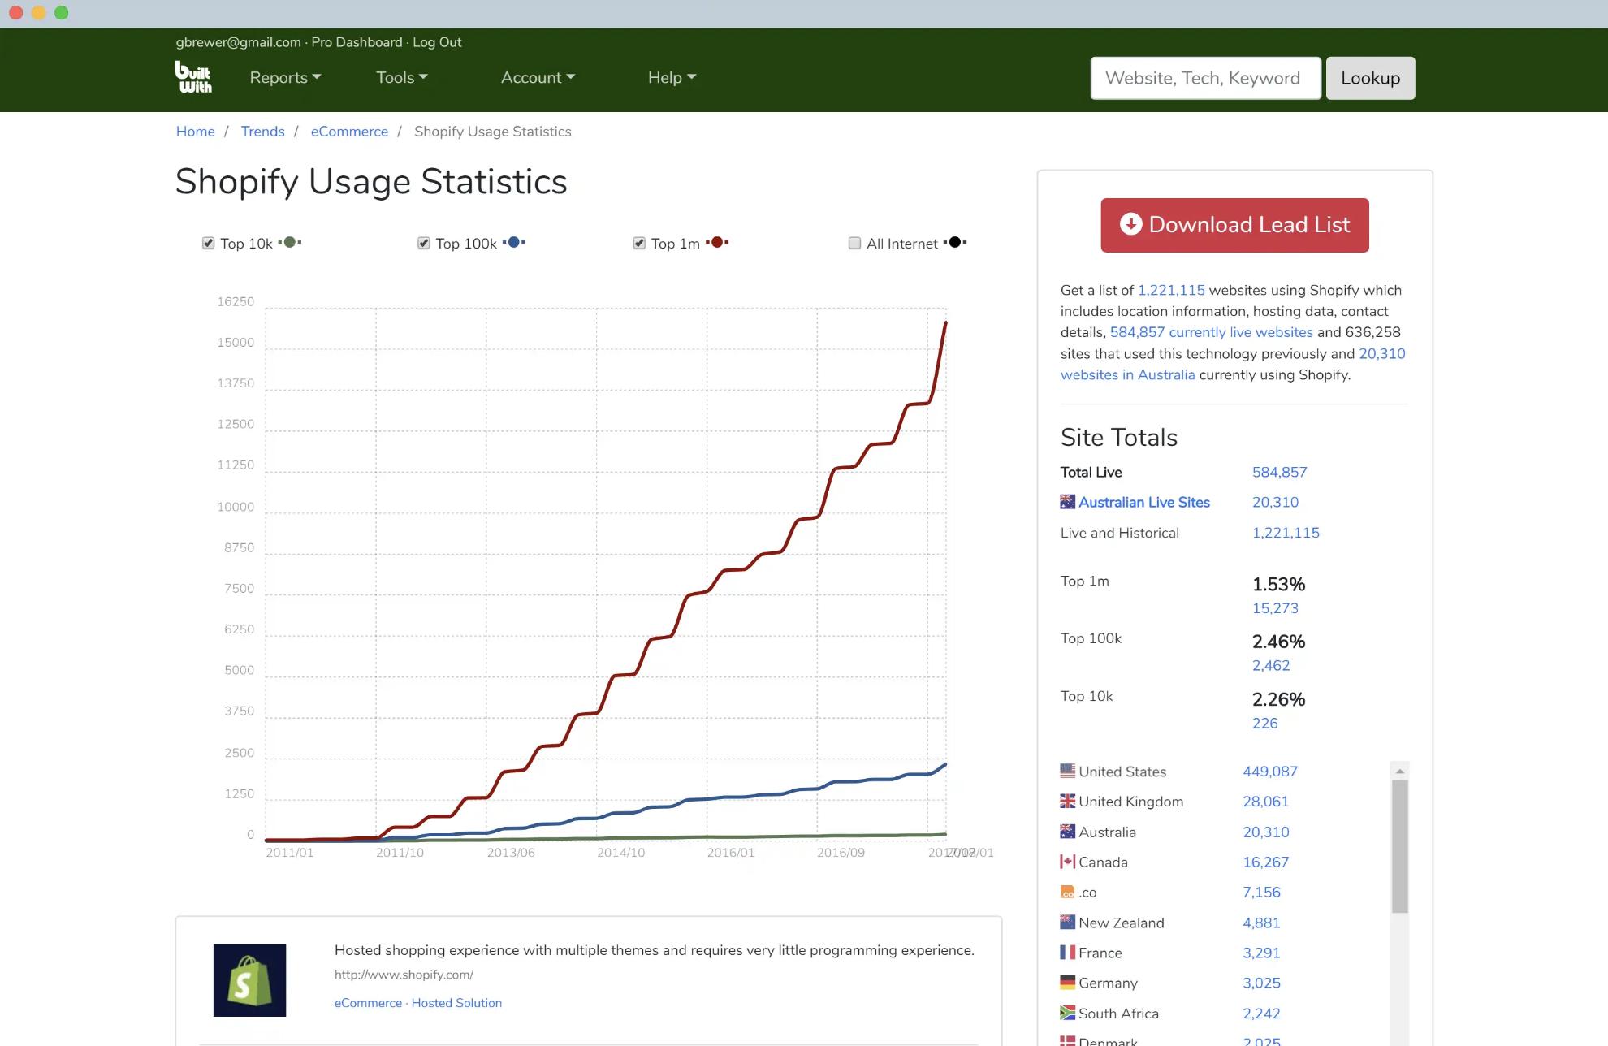
Task: Click the United Kingdom flag icon
Action: click(x=1067, y=802)
